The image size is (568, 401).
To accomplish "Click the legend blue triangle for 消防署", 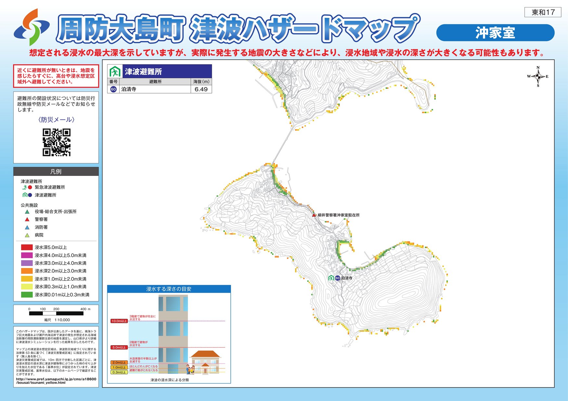I will tap(27, 227).
